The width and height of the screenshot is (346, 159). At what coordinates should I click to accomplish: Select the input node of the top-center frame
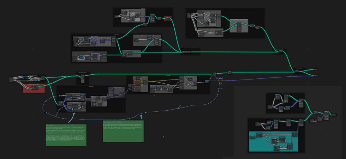(116, 16)
